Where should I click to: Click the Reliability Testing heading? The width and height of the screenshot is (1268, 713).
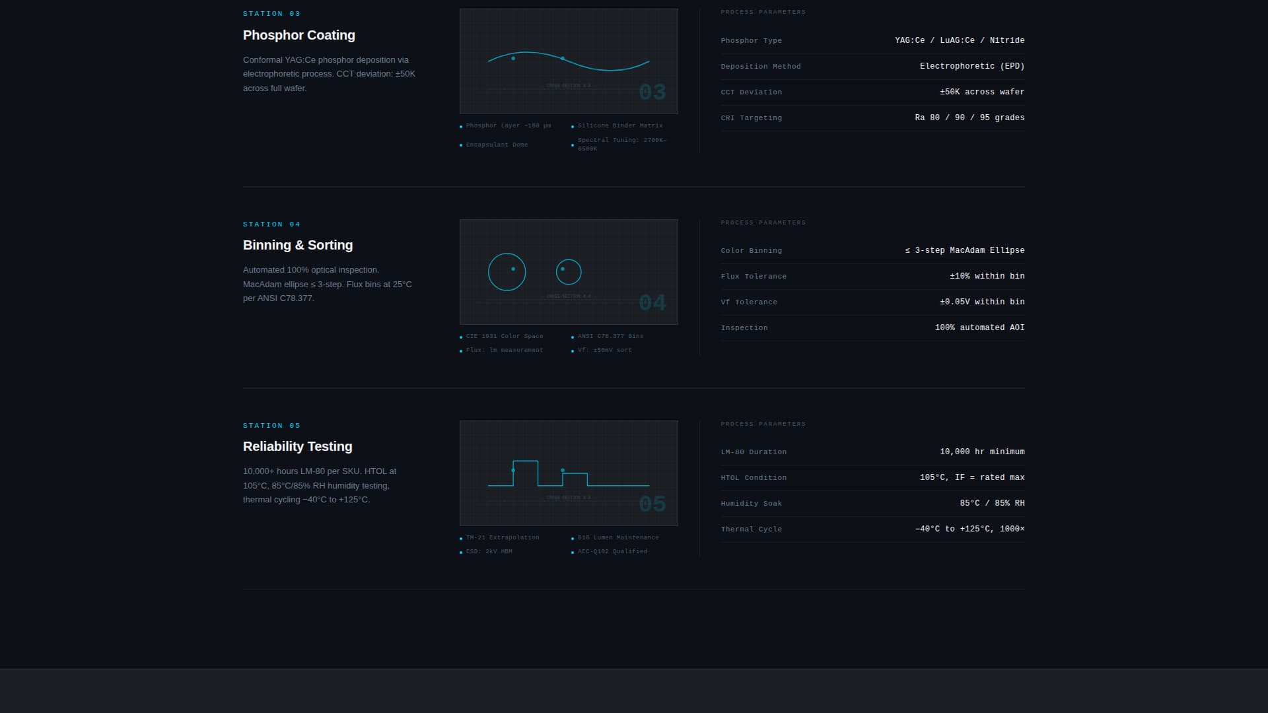[x=297, y=446]
